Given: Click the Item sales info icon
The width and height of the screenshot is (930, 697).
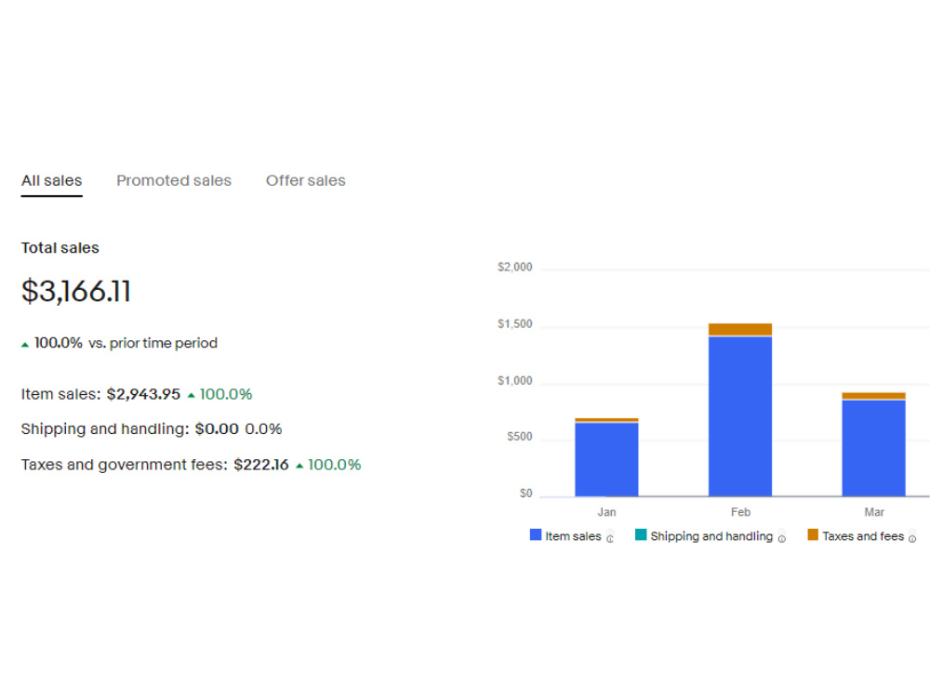Looking at the screenshot, I should click(x=610, y=539).
